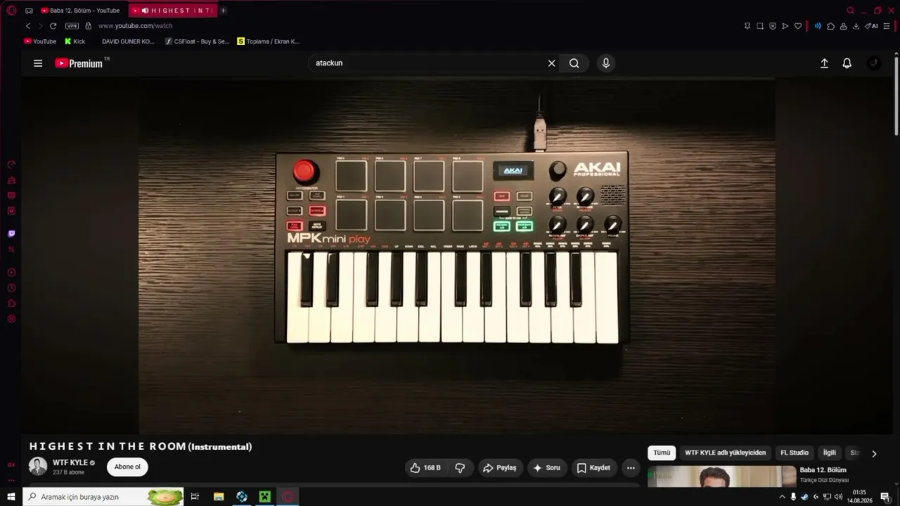
Task: Select the WTF KYLE adlı yükleyiciden chip
Action: click(726, 453)
